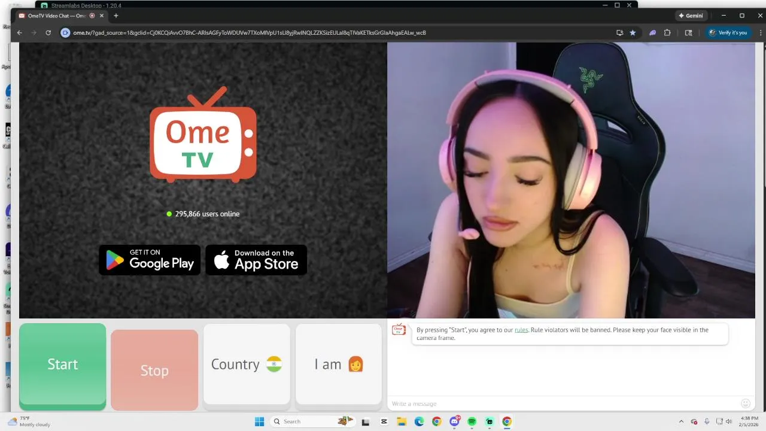
Task: Click the microphone tray icon
Action: click(x=707, y=421)
